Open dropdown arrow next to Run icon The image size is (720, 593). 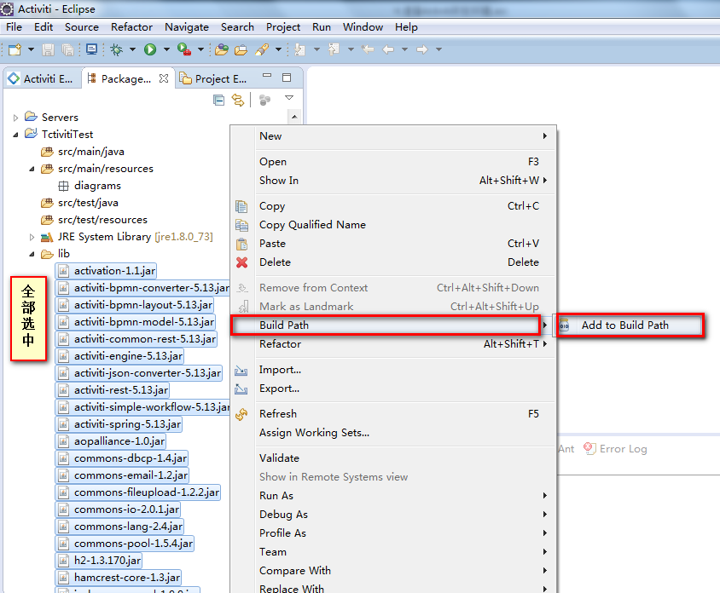click(x=166, y=49)
